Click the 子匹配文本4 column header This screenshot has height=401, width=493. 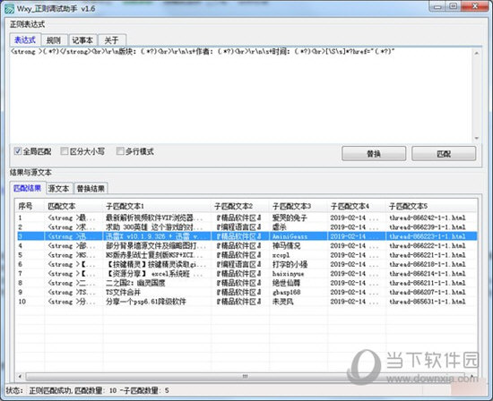pos(357,206)
